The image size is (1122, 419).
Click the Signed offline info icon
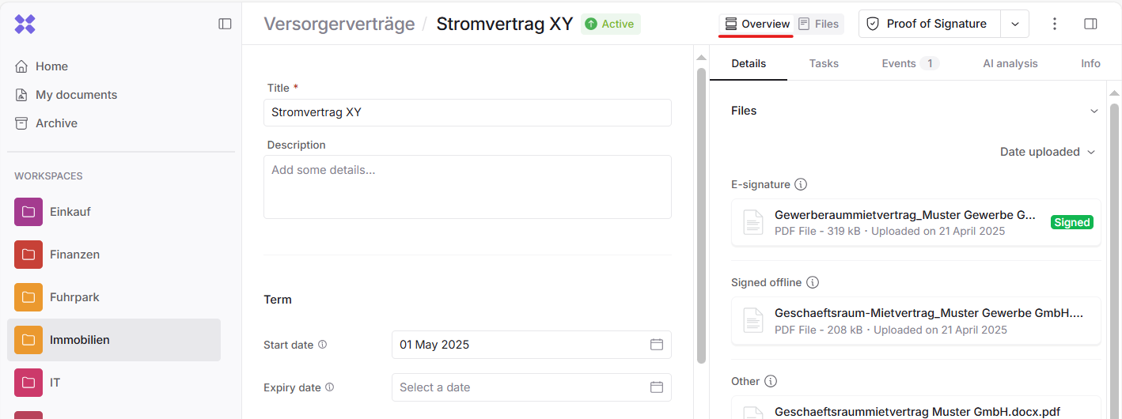click(x=812, y=282)
